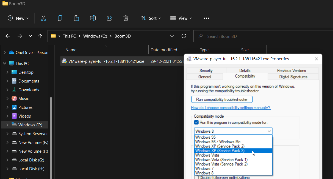333x179 pixels.
Task: Open the compatibility settings help link
Action: [231, 108]
